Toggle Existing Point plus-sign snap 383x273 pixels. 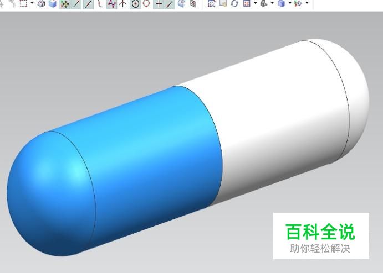[x=159, y=4]
